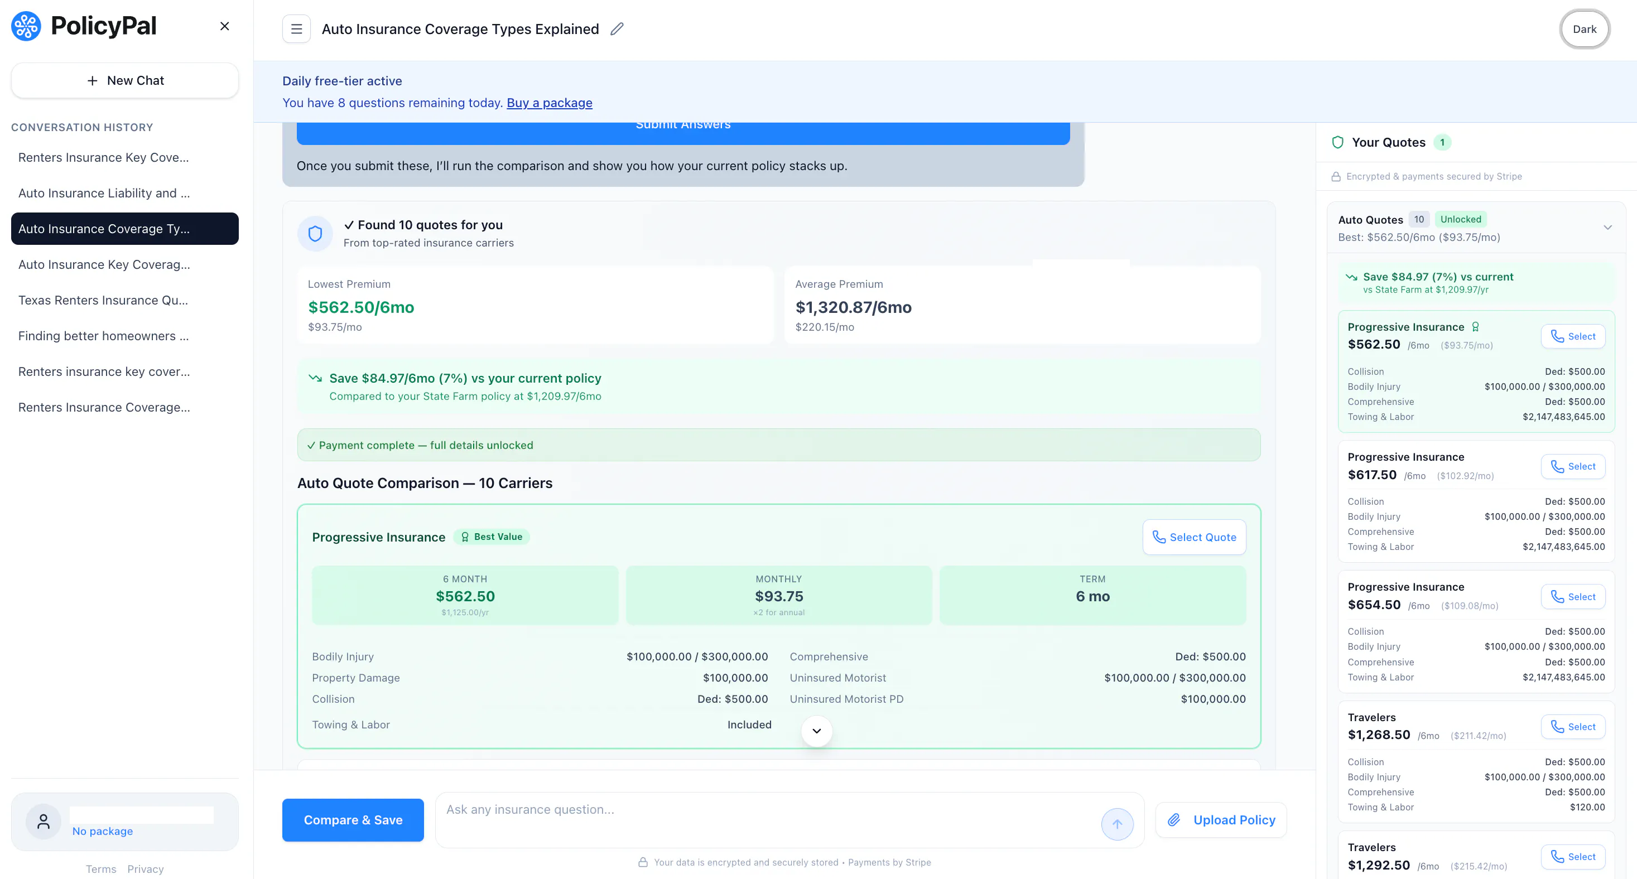Open the Terms page

[101, 870]
